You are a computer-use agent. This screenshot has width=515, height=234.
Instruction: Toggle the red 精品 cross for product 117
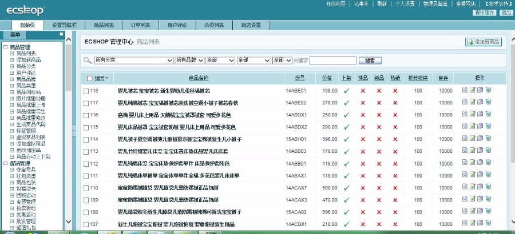click(x=363, y=103)
